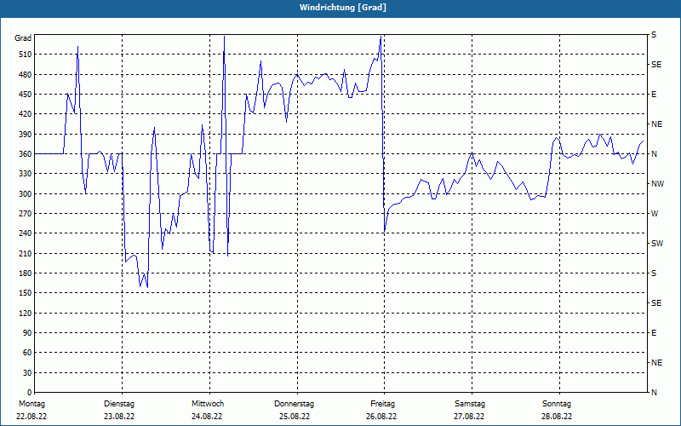Screen dimensions: 681x426
Task: Click the '22.08.22' date label
Action: coord(31,417)
